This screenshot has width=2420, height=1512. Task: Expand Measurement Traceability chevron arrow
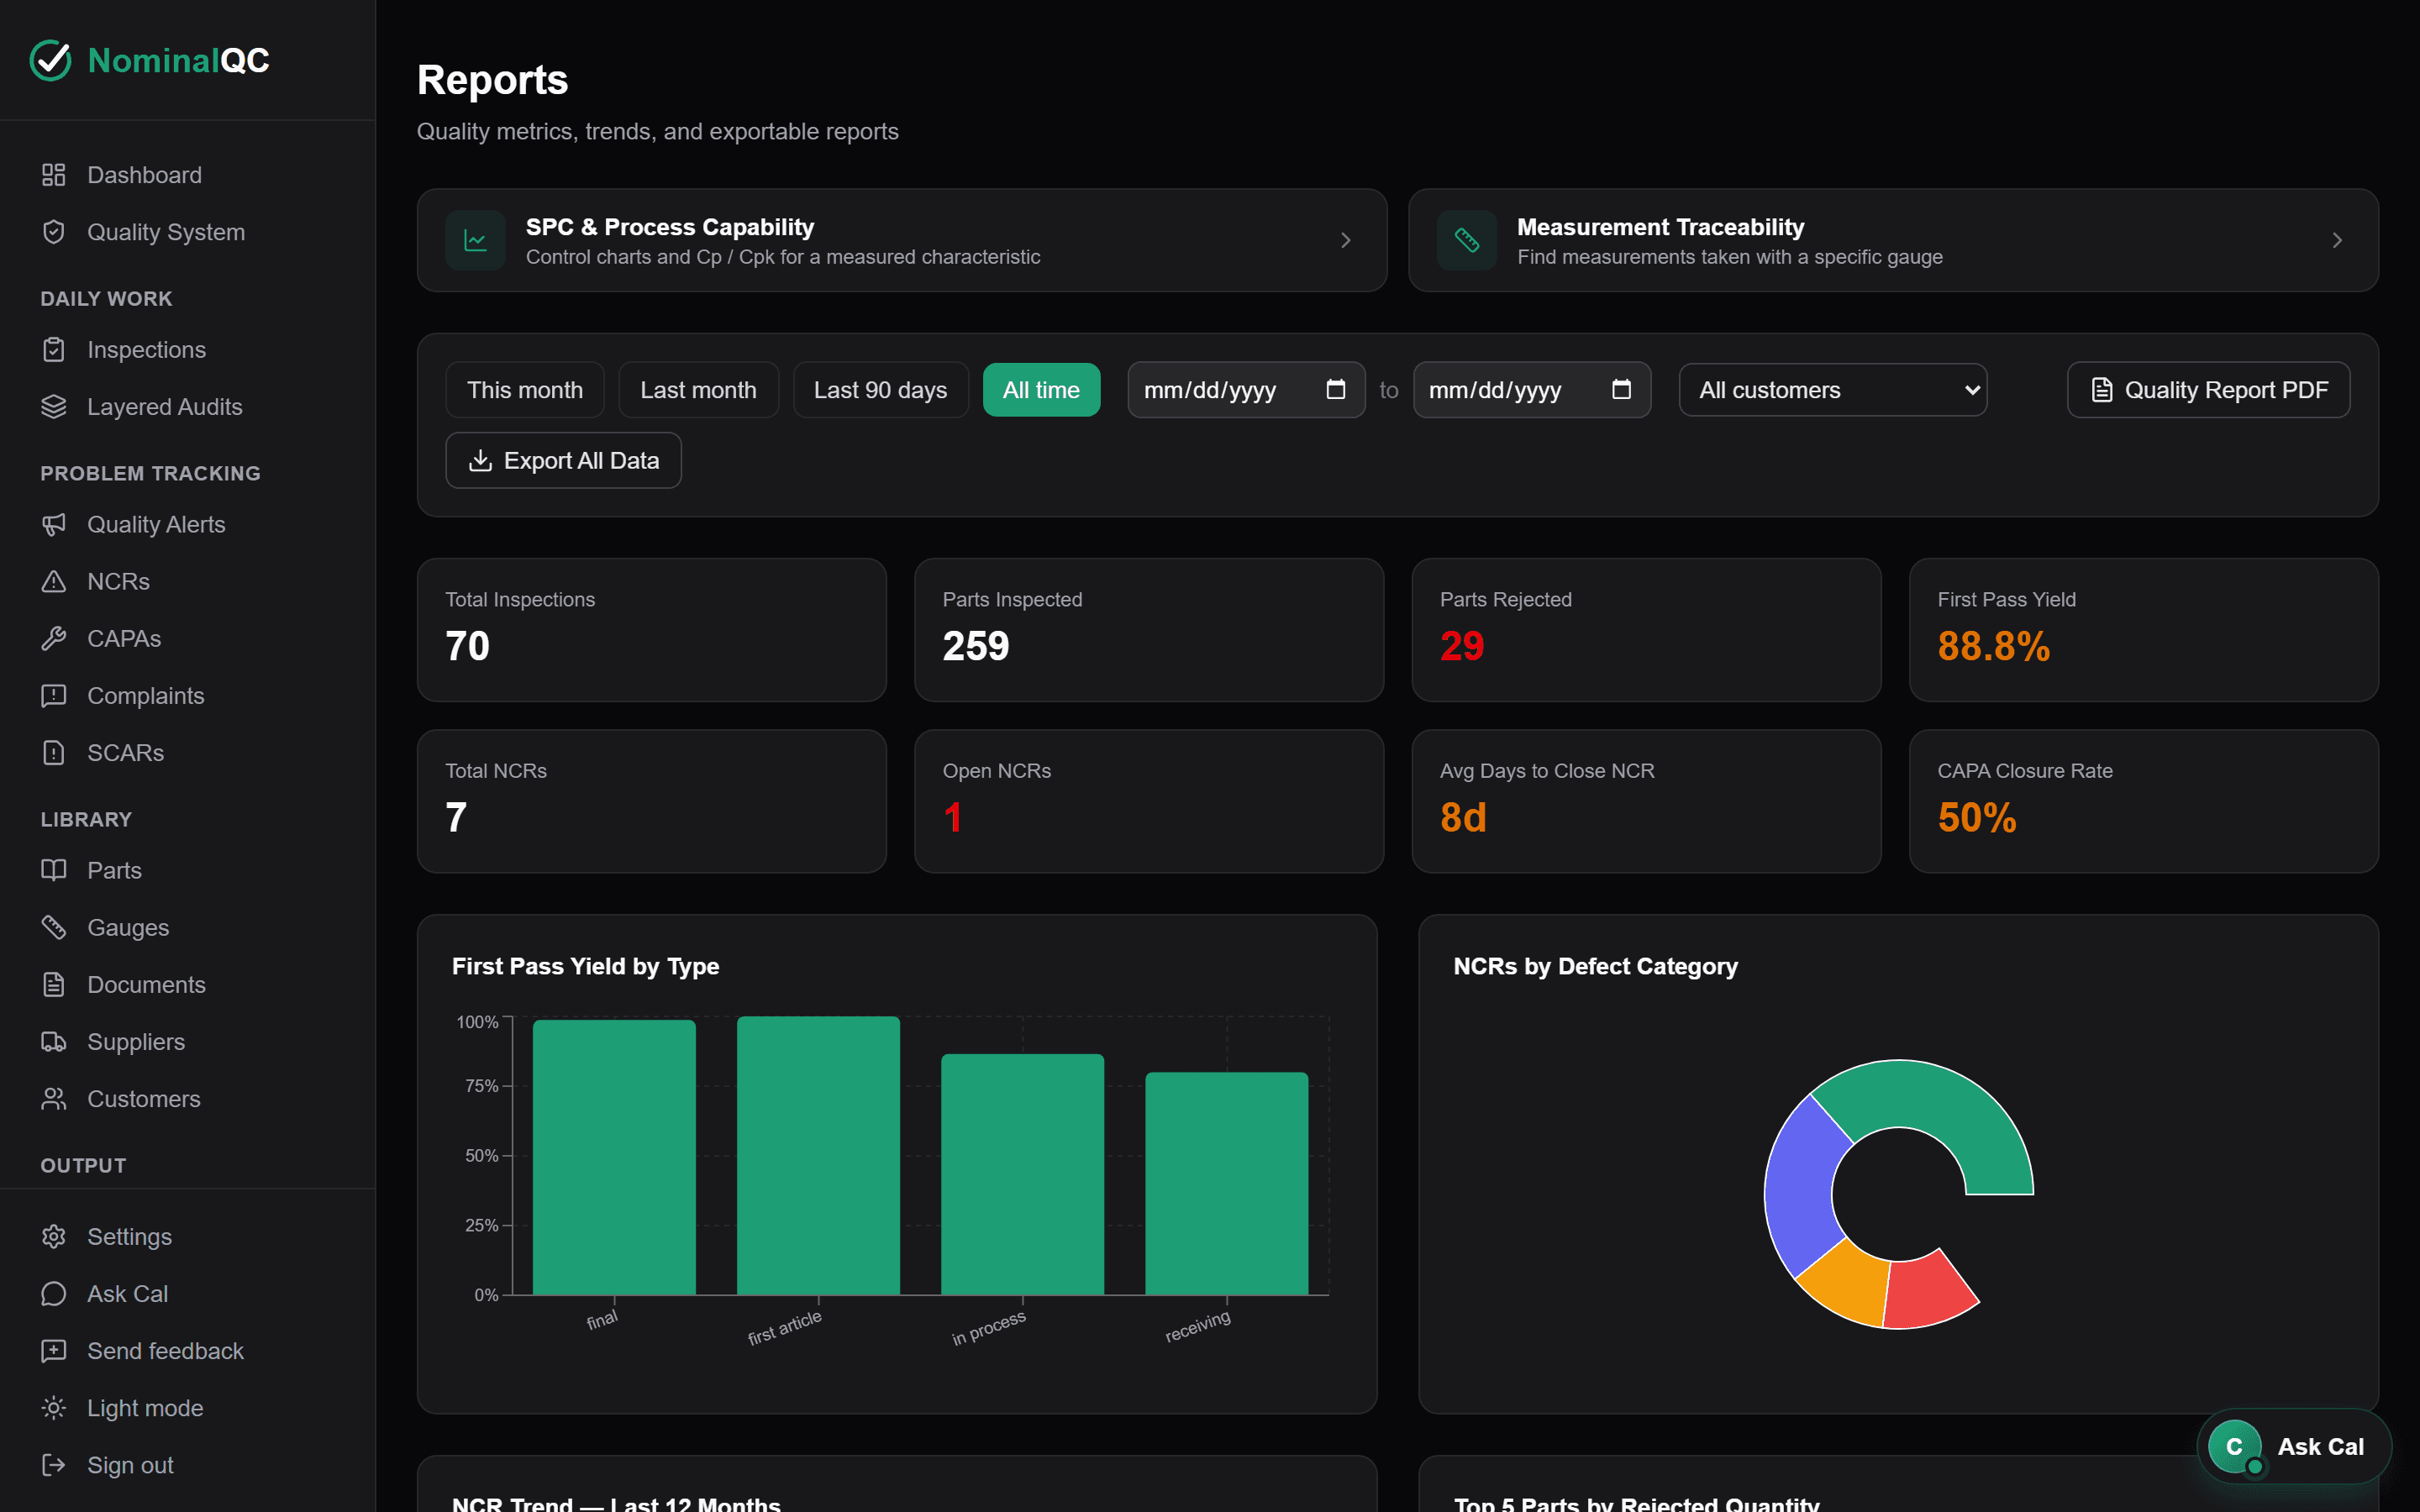tap(2337, 240)
